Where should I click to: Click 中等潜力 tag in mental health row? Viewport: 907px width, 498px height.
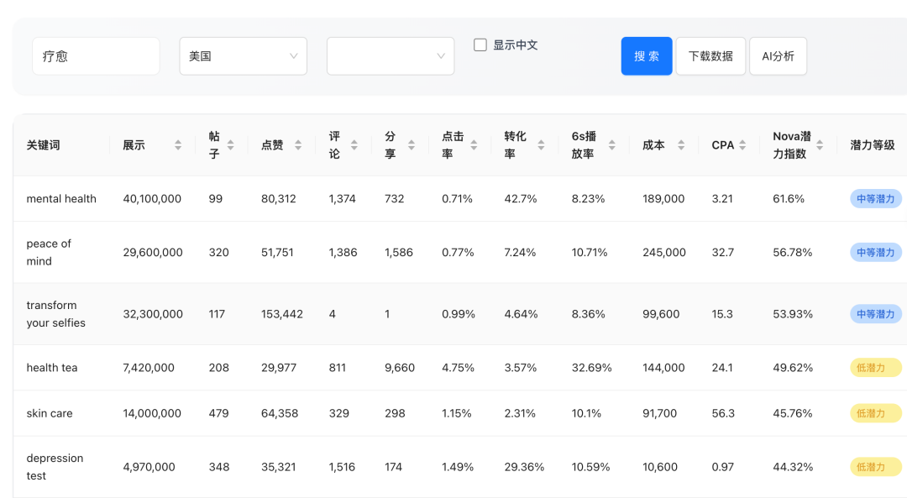pos(875,198)
